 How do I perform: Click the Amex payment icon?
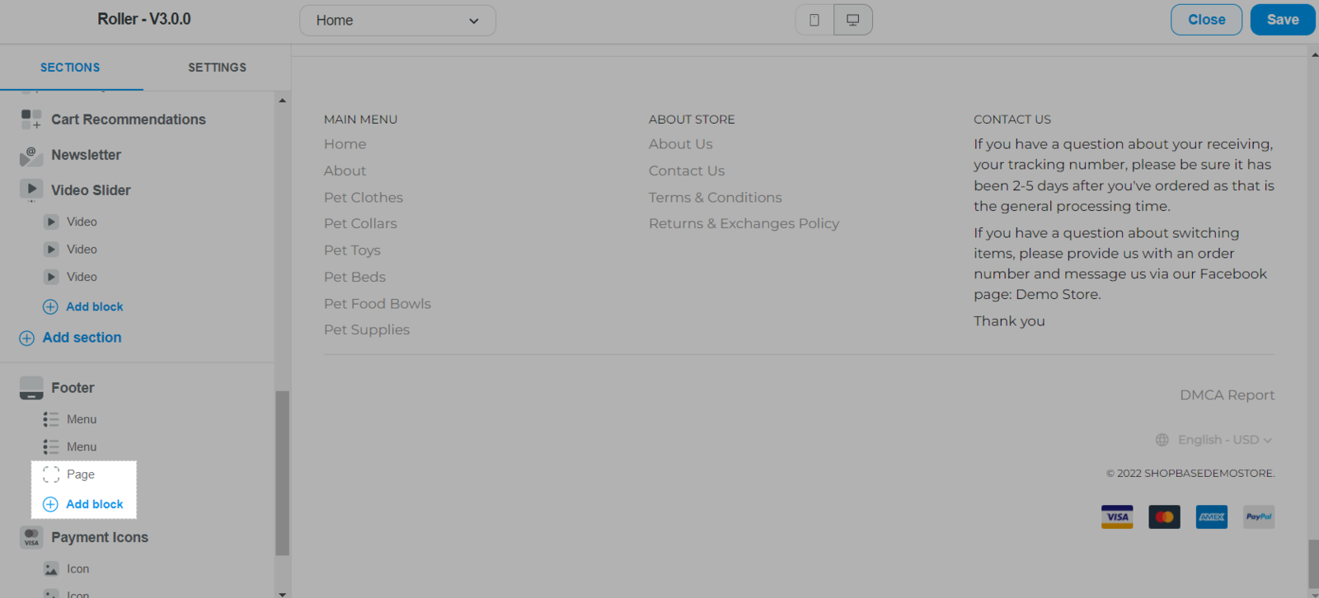click(x=1212, y=517)
